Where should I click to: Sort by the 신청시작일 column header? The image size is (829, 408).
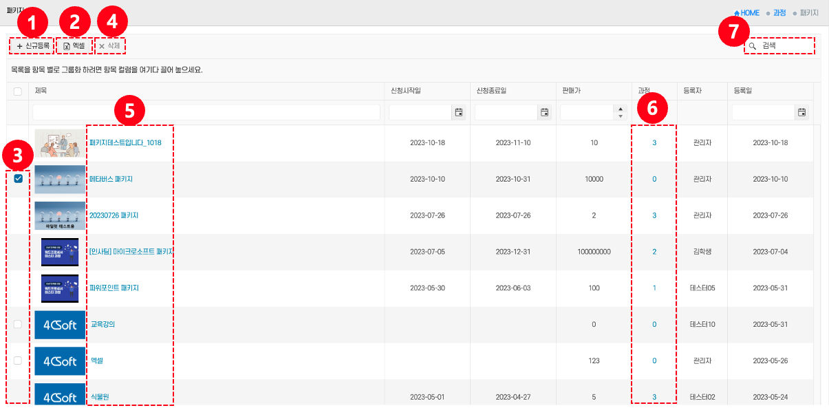pos(405,91)
